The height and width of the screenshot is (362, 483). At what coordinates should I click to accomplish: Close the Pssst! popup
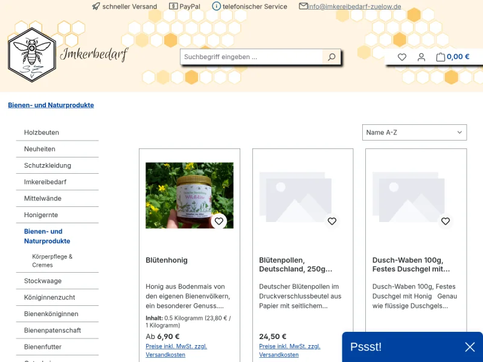(x=470, y=347)
